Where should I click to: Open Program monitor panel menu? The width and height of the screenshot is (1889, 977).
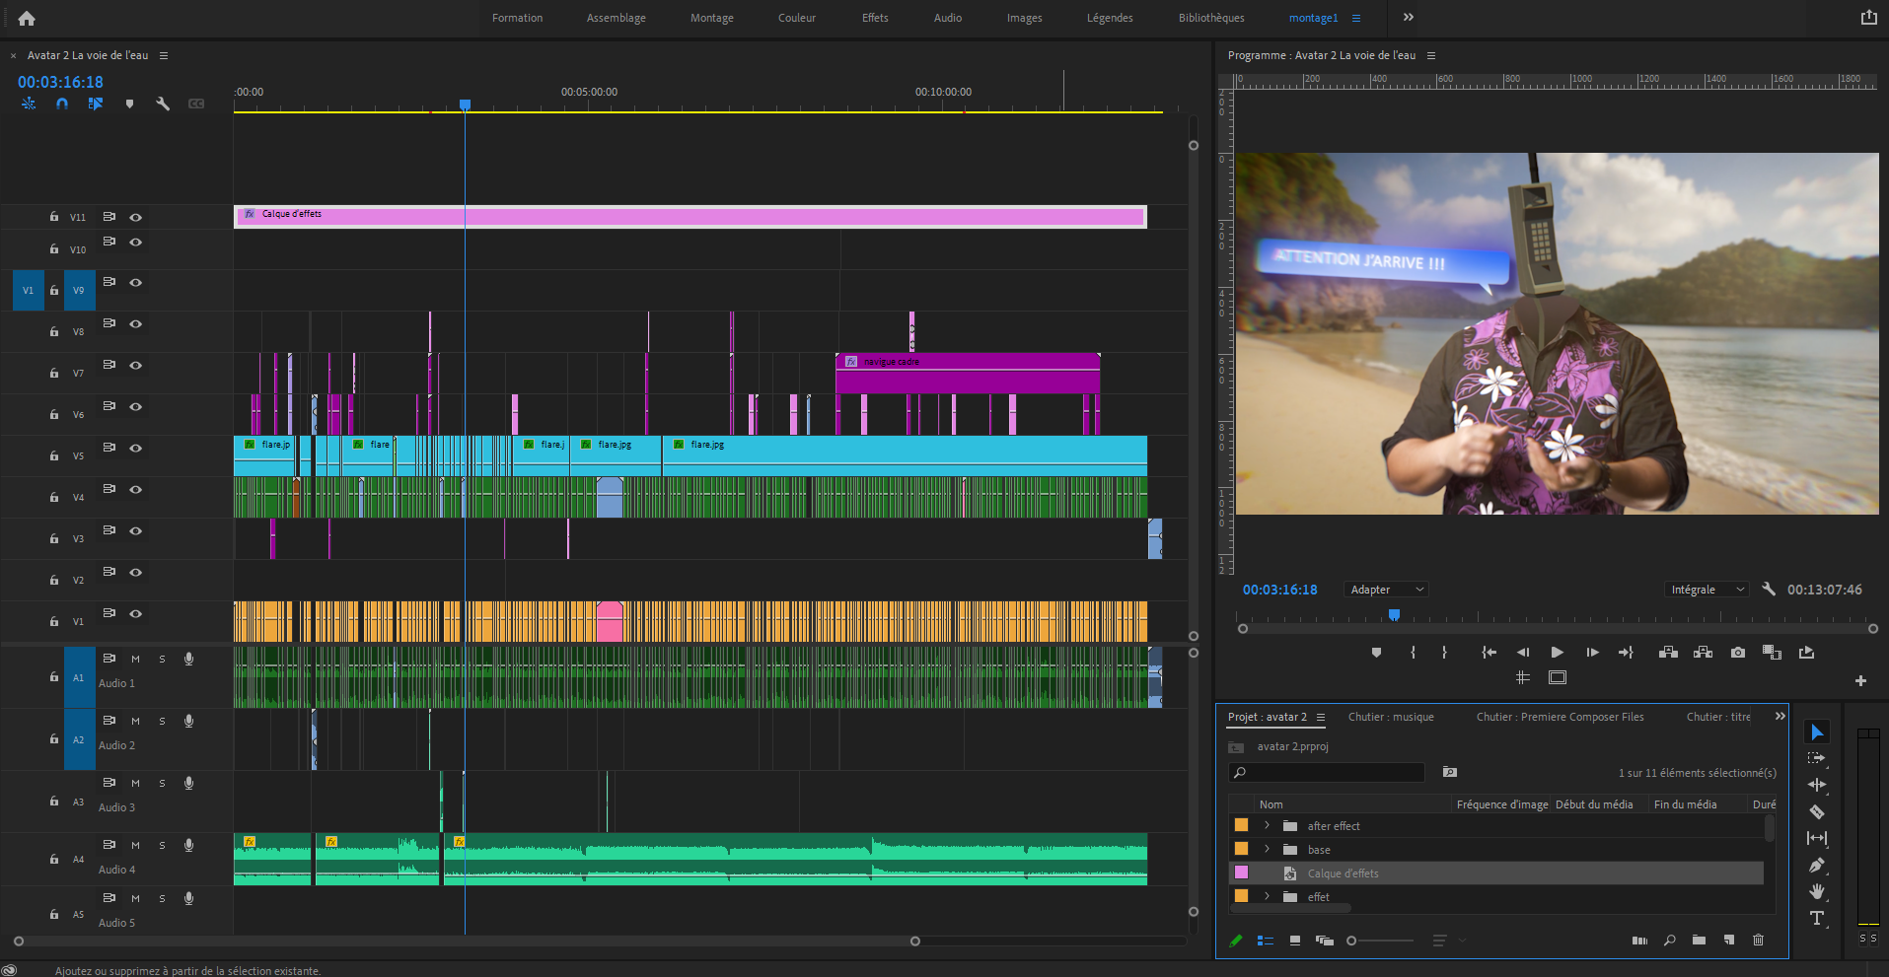pos(1431,55)
